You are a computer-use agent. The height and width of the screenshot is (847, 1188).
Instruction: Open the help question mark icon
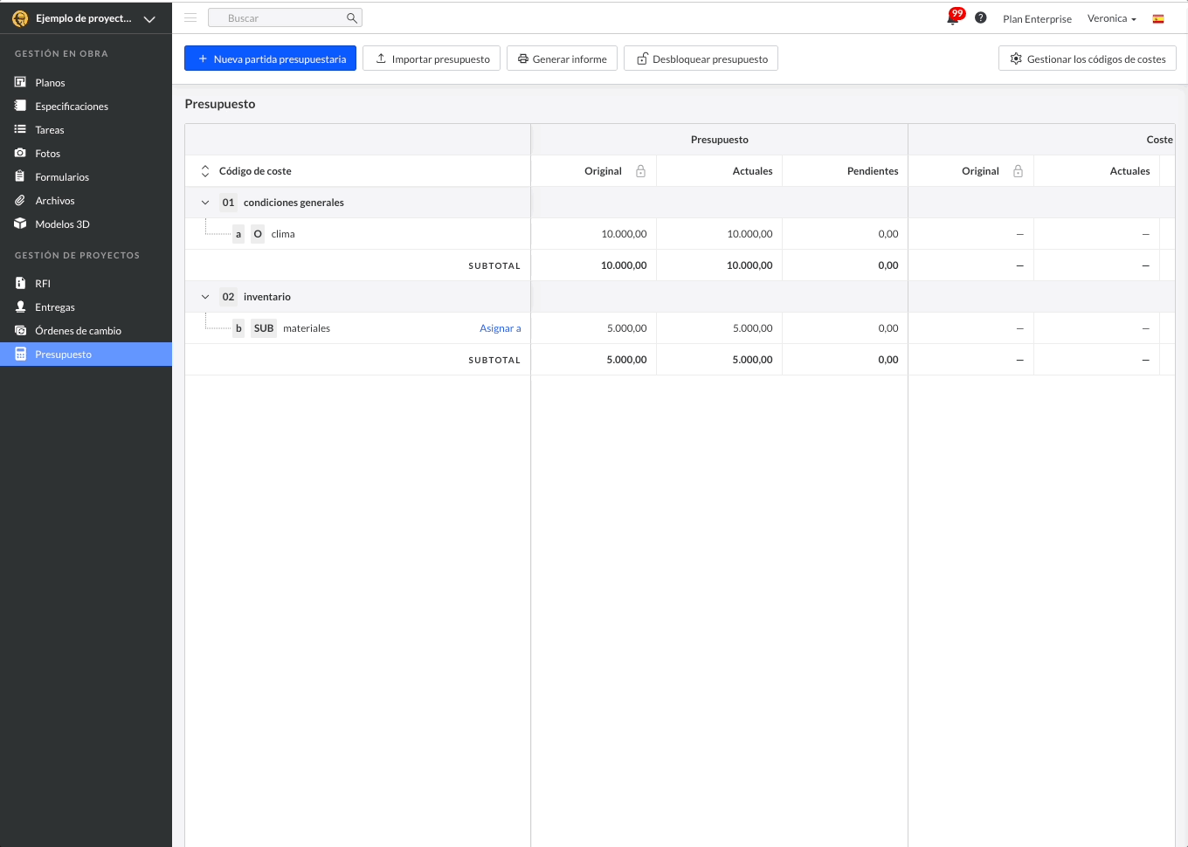pyautogui.click(x=981, y=17)
